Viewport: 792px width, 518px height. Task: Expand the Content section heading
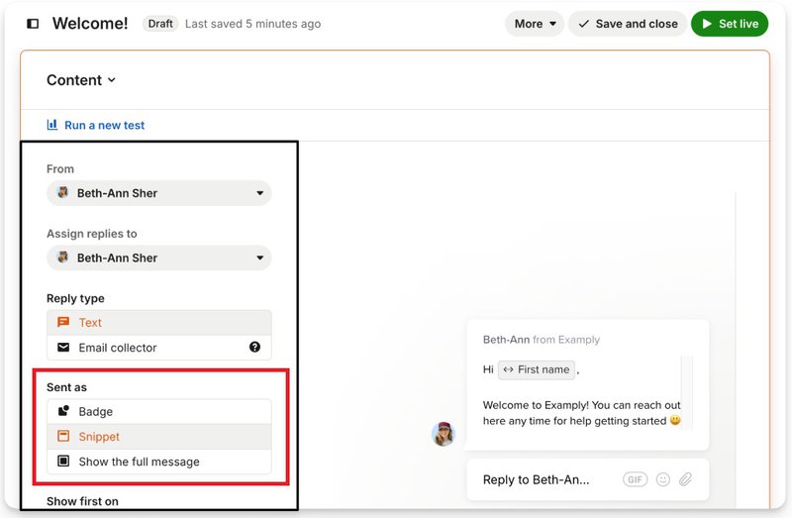tap(81, 80)
